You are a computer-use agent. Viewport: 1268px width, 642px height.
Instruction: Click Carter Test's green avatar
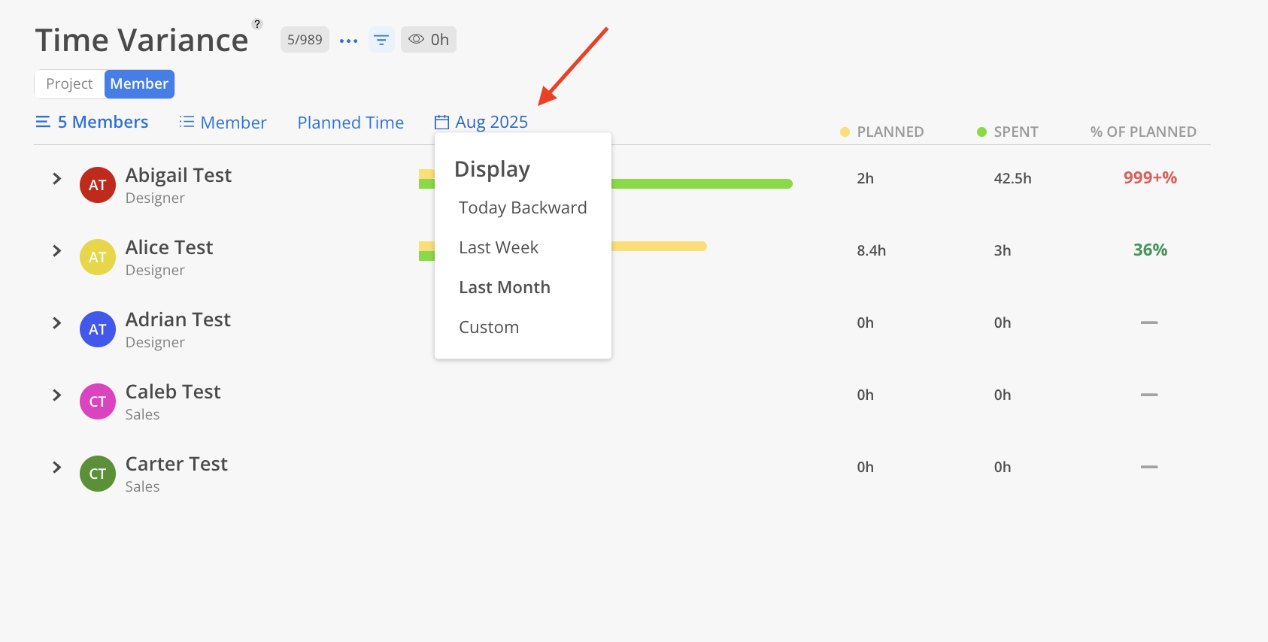(x=98, y=474)
